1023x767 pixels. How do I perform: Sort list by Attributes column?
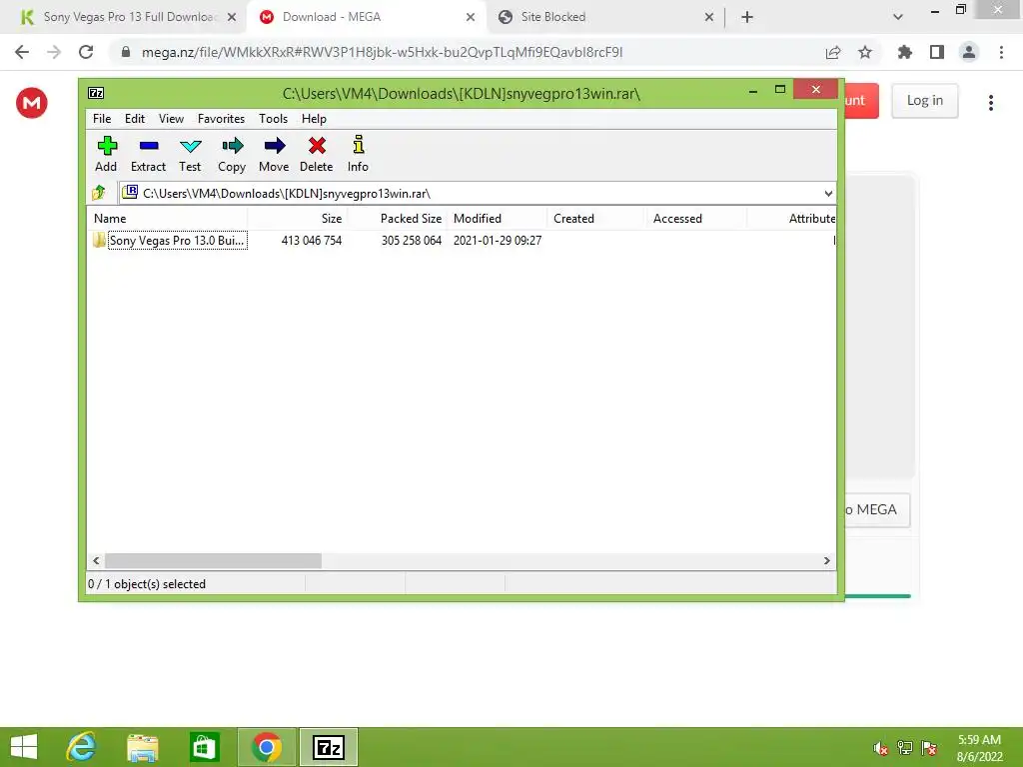point(791,219)
